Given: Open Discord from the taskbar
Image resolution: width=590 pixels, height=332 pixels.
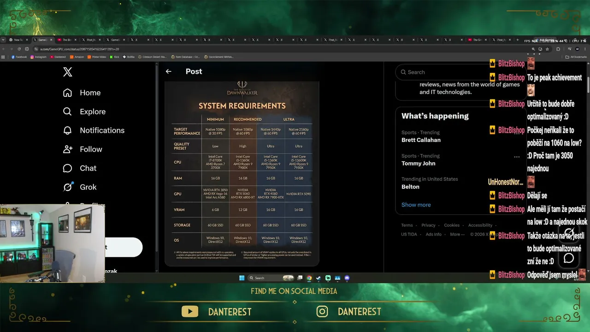Looking at the screenshot, I should 347,278.
